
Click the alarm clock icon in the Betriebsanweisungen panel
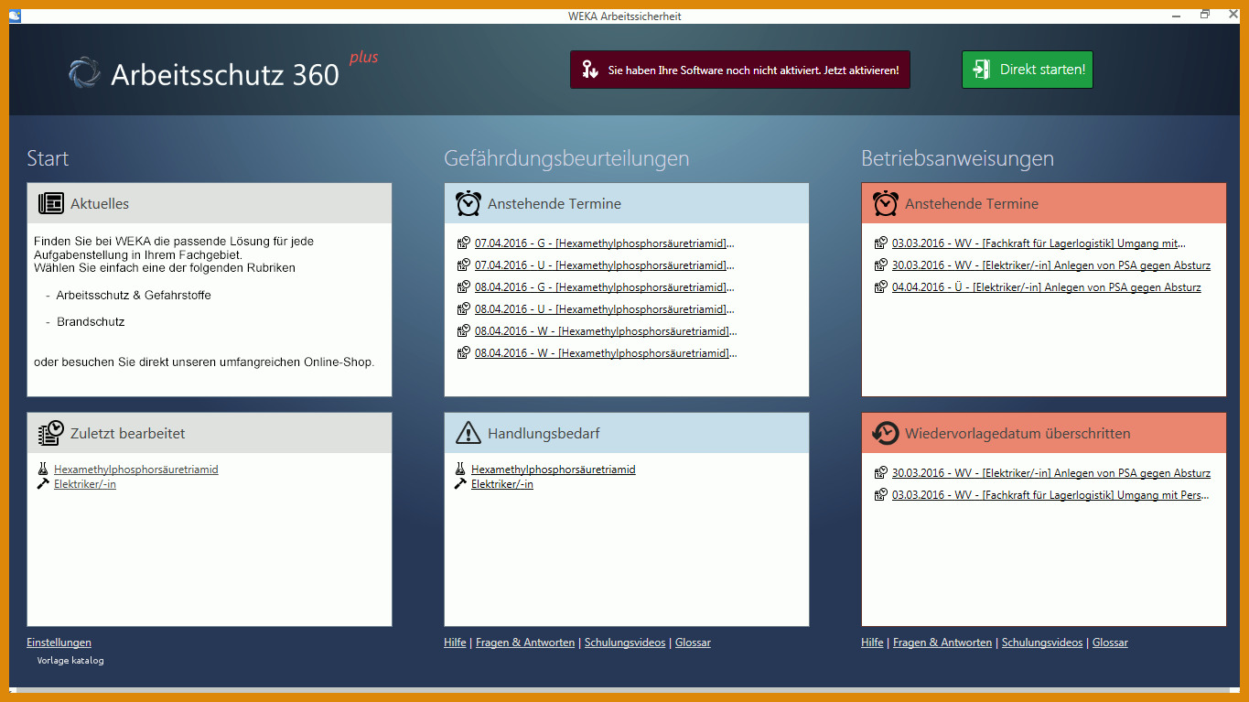[886, 203]
